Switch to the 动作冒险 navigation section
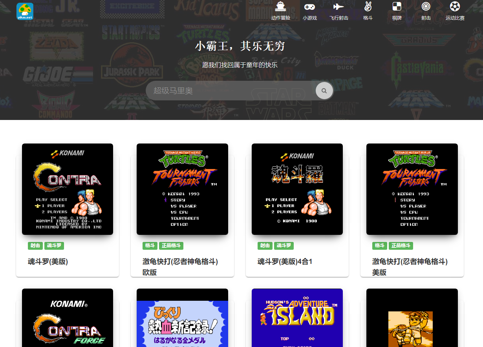Viewport: 483px width, 347px height. coord(280,11)
